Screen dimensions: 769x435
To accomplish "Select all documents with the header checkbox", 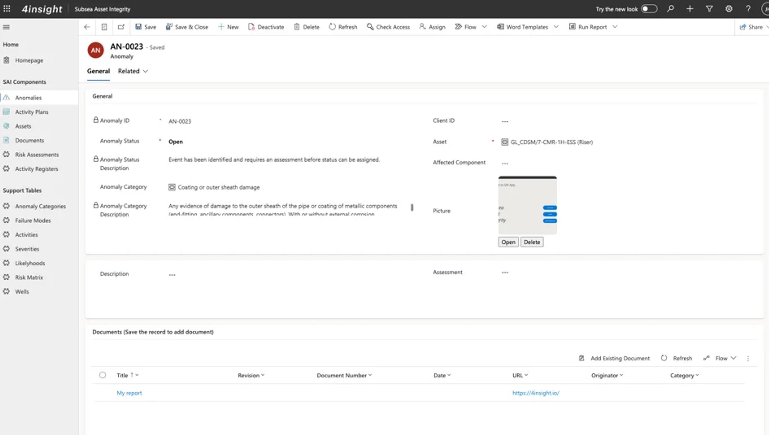I will point(102,375).
